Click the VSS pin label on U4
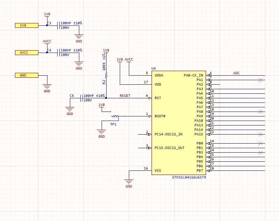 pyautogui.click(x=158, y=170)
